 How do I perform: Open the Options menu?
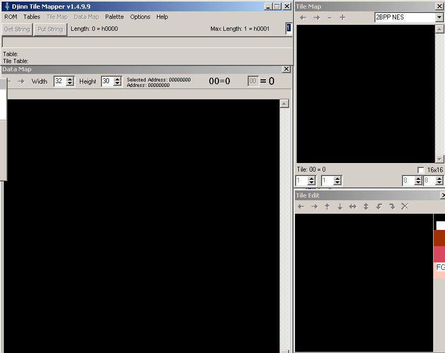(140, 17)
